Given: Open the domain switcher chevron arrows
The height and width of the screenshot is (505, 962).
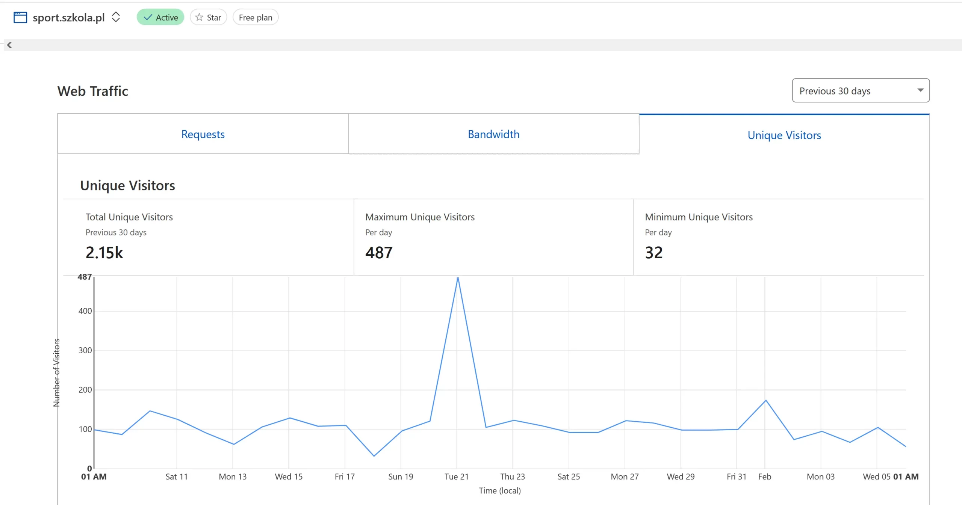Looking at the screenshot, I should click(x=116, y=17).
